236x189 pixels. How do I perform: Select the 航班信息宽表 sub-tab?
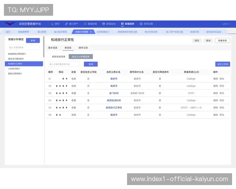[x=58, y=57]
